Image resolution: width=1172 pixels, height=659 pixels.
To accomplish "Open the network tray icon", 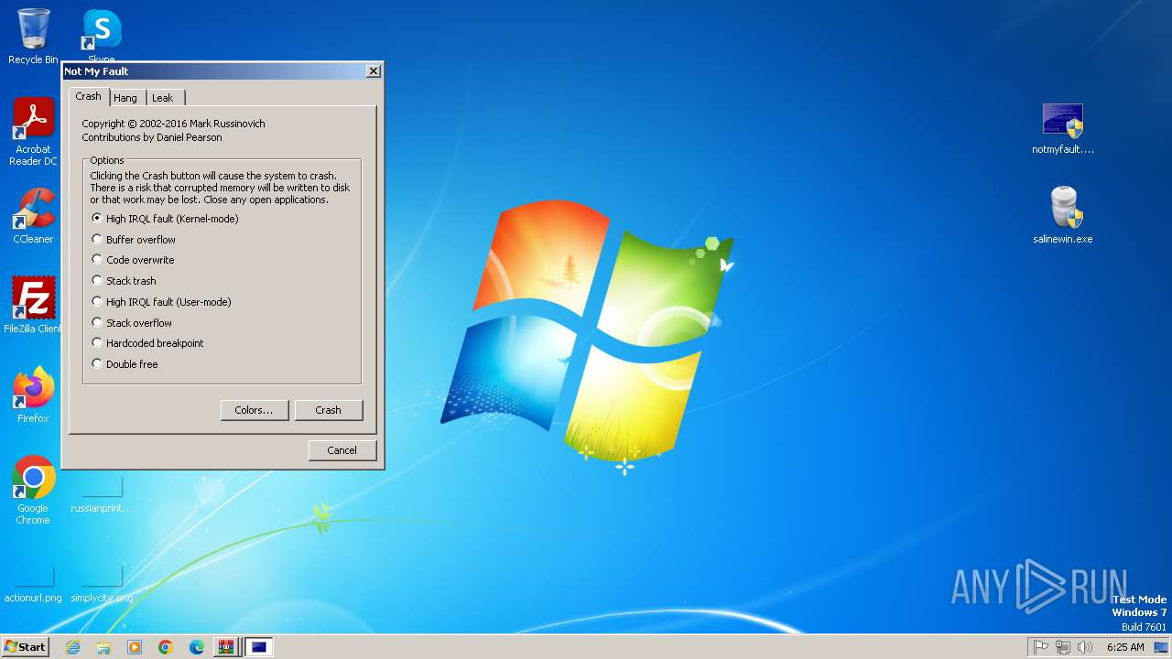I will (1063, 647).
